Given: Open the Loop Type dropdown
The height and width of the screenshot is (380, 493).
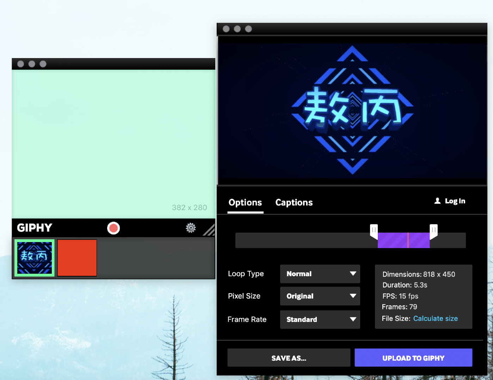Looking at the screenshot, I should 320,274.
